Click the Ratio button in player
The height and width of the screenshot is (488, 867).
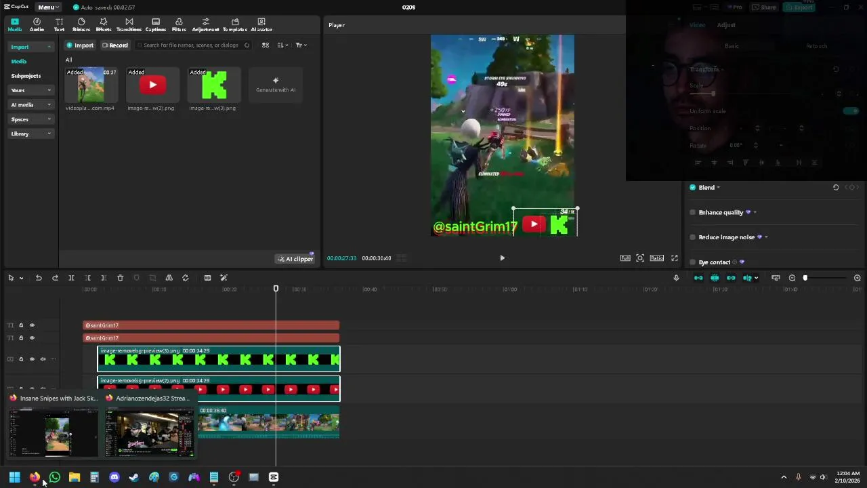point(657,258)
